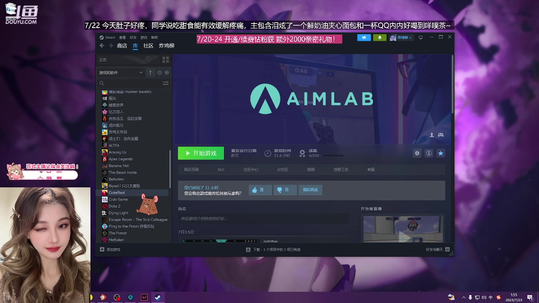The height and width of the screenshot is (303, 539).
Task: Click the controller support icon on banner
Action: [440, 135]
